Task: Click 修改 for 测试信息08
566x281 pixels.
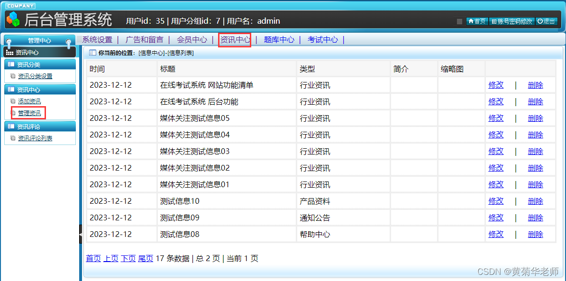Action: click(x=496, y=235)
